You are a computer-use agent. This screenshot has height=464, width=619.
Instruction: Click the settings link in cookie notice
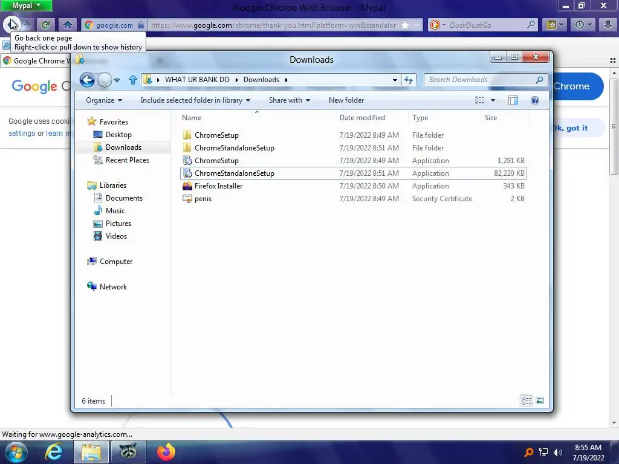(22, 134)
